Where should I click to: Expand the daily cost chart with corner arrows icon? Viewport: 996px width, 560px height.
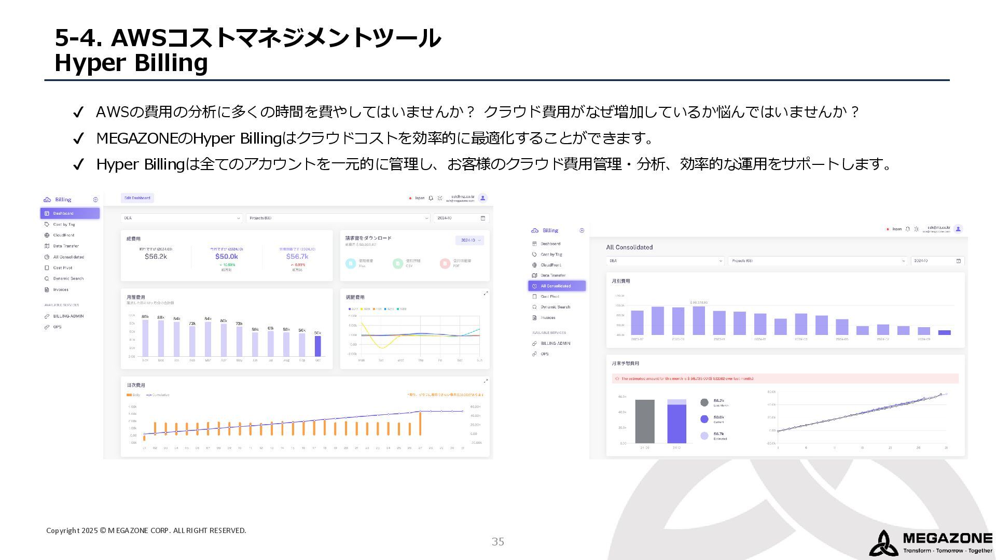coord(486,381)
